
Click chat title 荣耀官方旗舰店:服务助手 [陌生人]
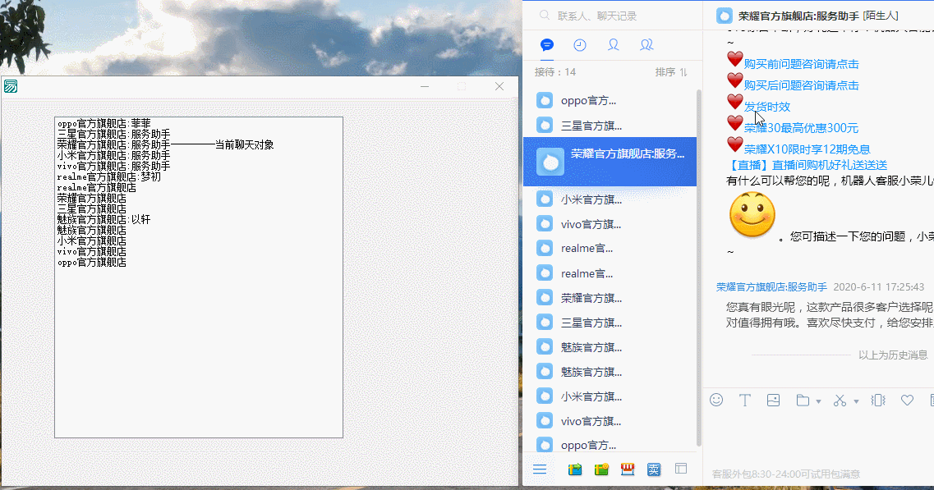pyautogui.click(x=818, y=16)
